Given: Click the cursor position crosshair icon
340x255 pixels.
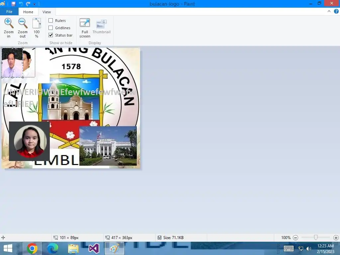Looking at the screenshot, I should click(x=3, y=238).
